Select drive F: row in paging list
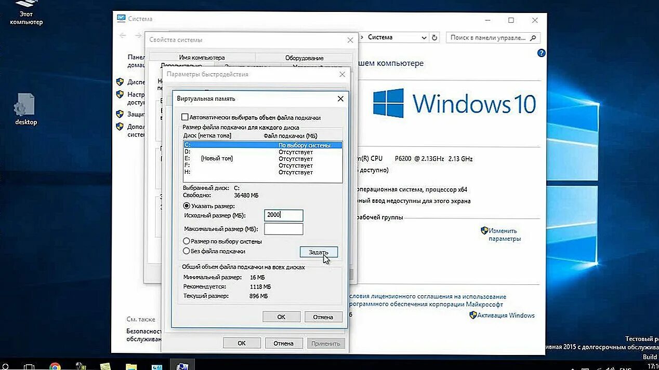This screenshot has height=370, width=659. (263, 165)
